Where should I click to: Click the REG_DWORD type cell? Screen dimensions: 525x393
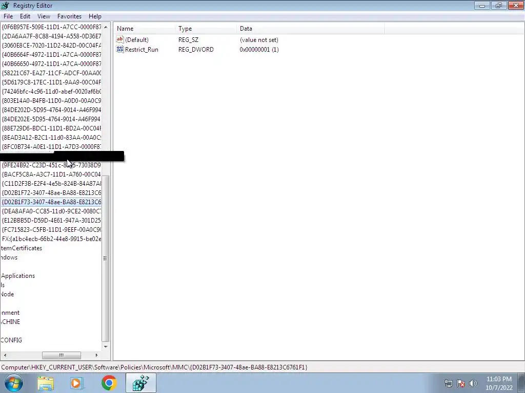pyautogui.click(x=196, y=50)
